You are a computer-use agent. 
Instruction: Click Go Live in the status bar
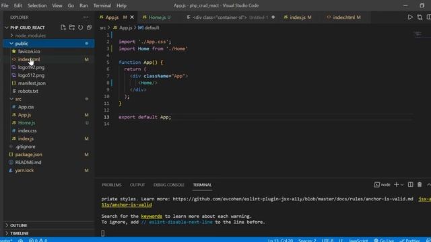click(384, 240)
